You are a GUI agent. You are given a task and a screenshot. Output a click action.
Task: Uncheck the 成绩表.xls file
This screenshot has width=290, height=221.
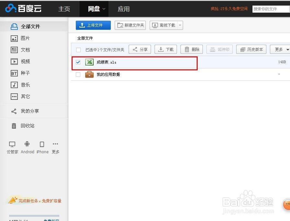click(x=78, y=62)
